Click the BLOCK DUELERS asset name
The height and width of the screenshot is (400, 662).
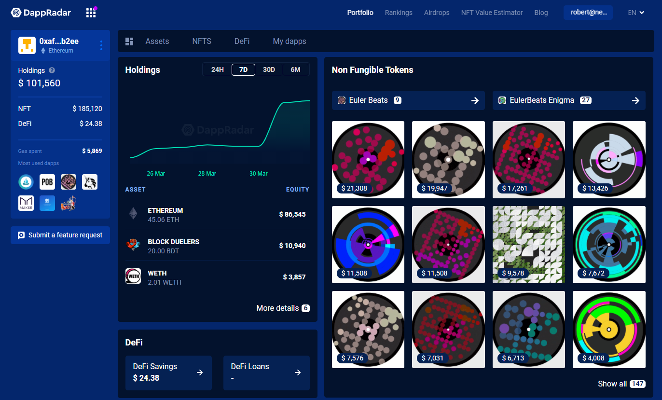coord(174,242)
